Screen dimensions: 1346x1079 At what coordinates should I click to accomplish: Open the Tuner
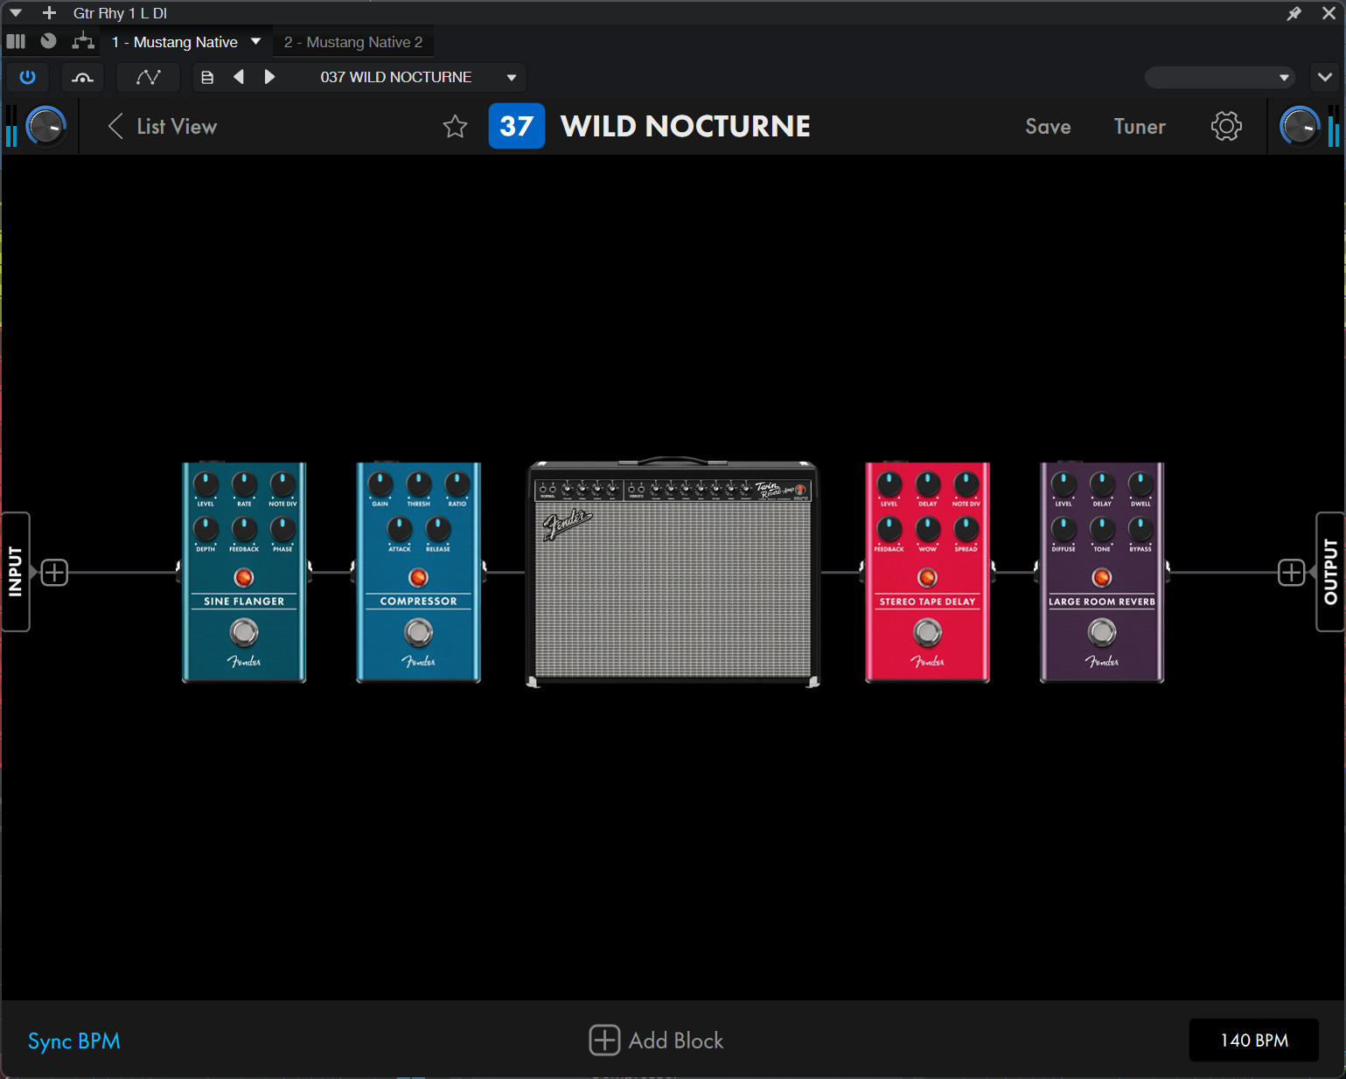[x=1139, y=127]
